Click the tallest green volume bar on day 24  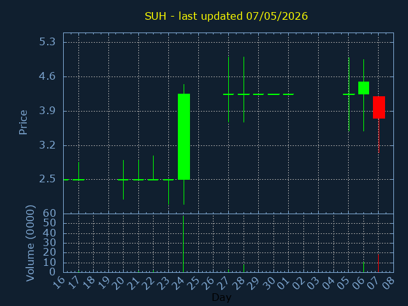[x=183, y=244]
